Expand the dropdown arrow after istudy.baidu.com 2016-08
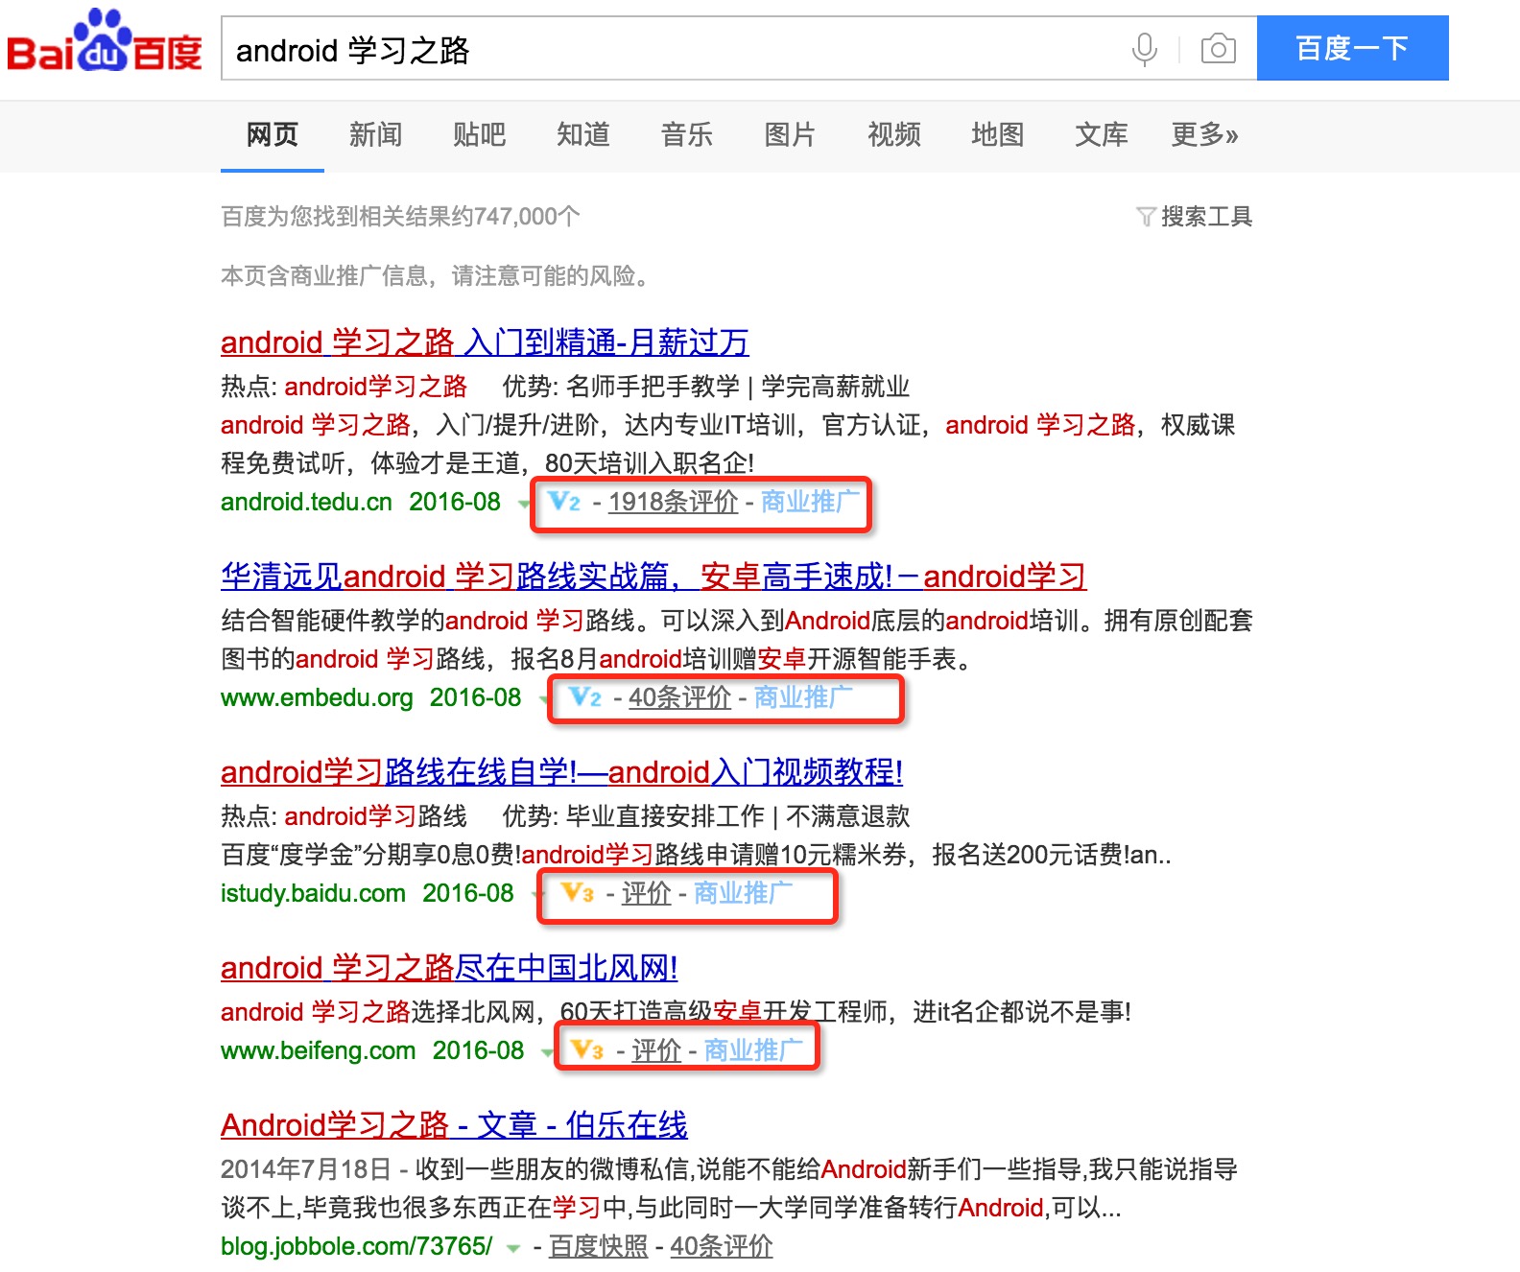This screenshot has height=1272, width=1520. click(537, 896)
